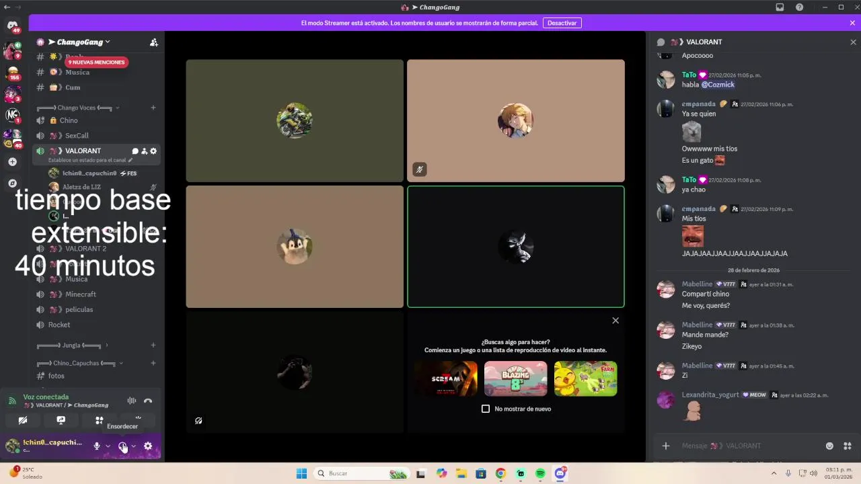Image resolution: width=861 pixels, height=484 pixels.
Task: Start the Blazing 8s activity
Action: 516,378
